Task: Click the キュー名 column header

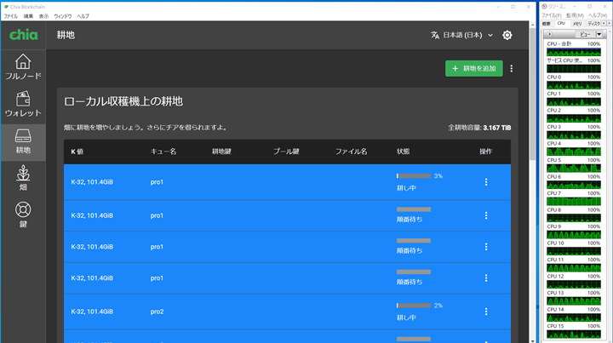Action: point(163,151)
